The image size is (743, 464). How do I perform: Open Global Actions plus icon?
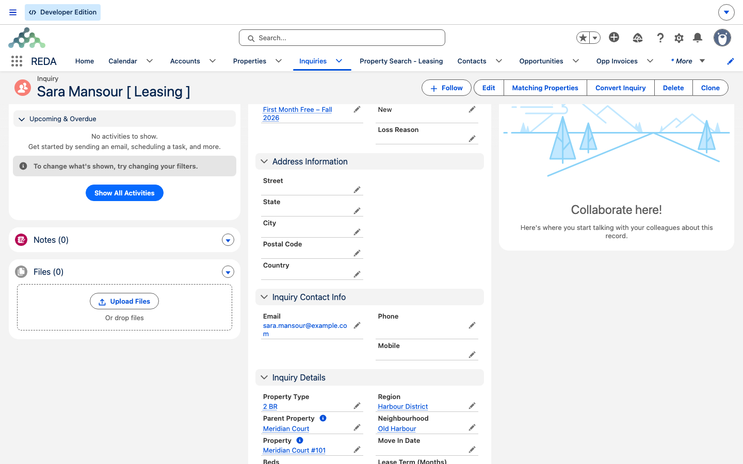click(614, 37)
